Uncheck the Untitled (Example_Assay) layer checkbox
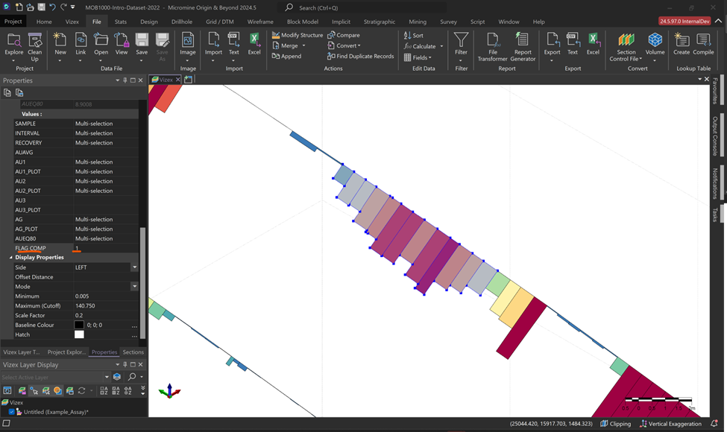Viewport: 727px width, 432px height. tap(12, 412)
